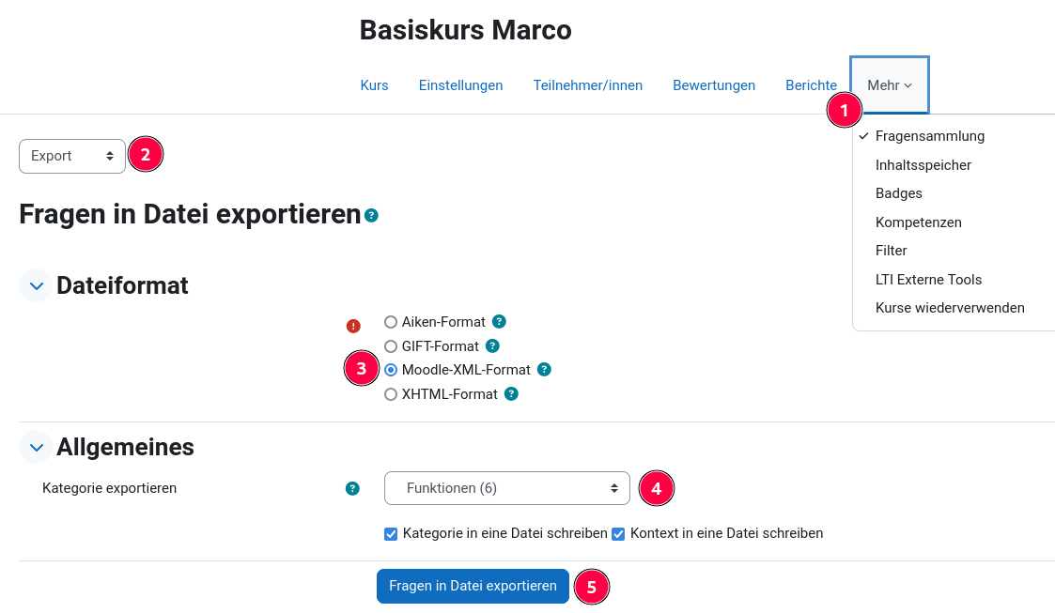The image size is (1055, 613).
Task: Uncheck Kategorie in eine Datei schreiben
Action: [x=391, y=534]
